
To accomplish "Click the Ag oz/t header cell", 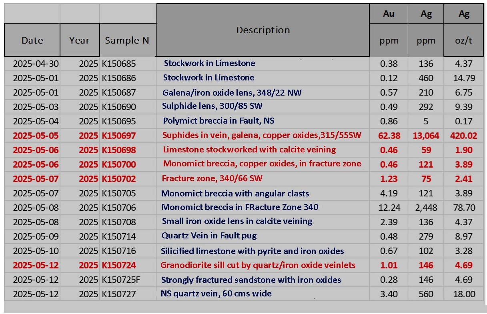I will (464, 40).
